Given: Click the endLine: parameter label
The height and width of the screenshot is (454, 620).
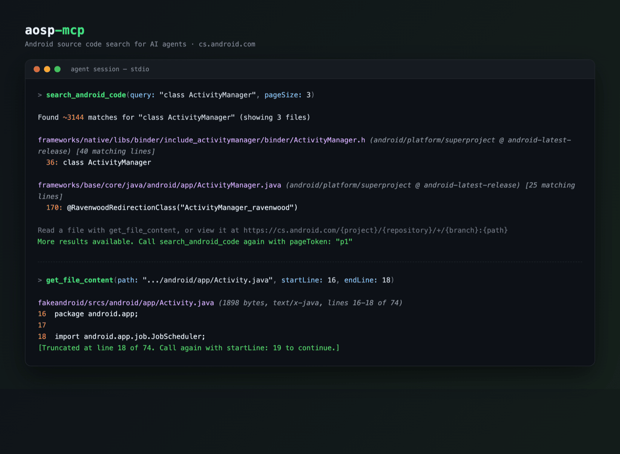Looking at the screenshot, I should coord(361,280).
